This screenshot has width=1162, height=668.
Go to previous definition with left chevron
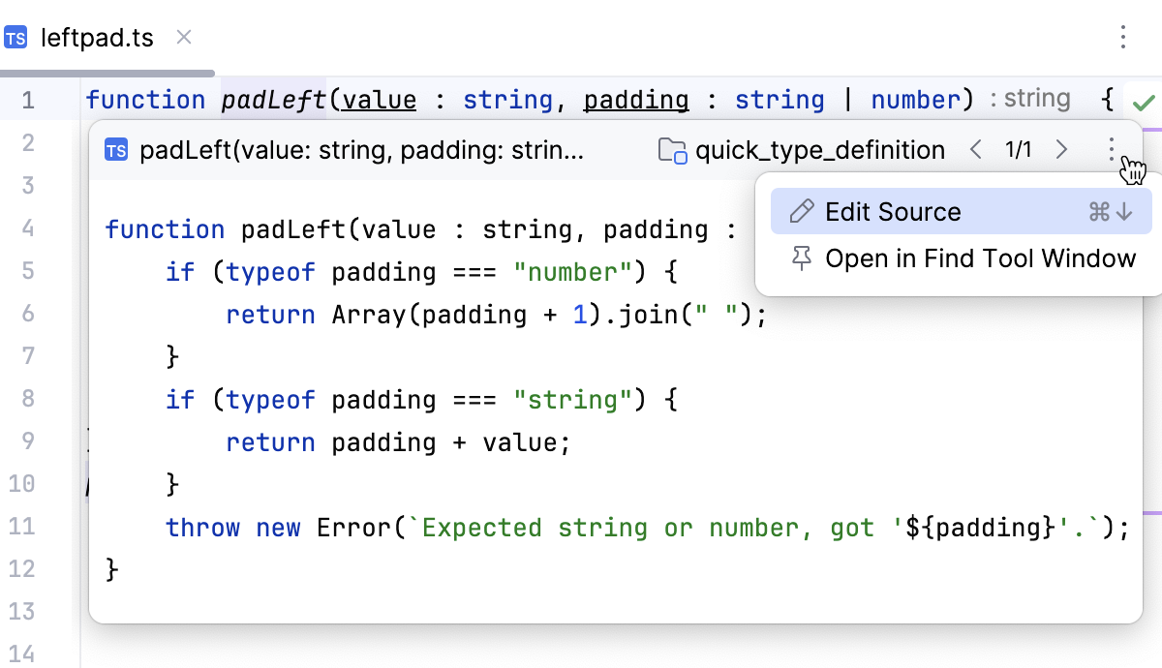tap(976, 149)
